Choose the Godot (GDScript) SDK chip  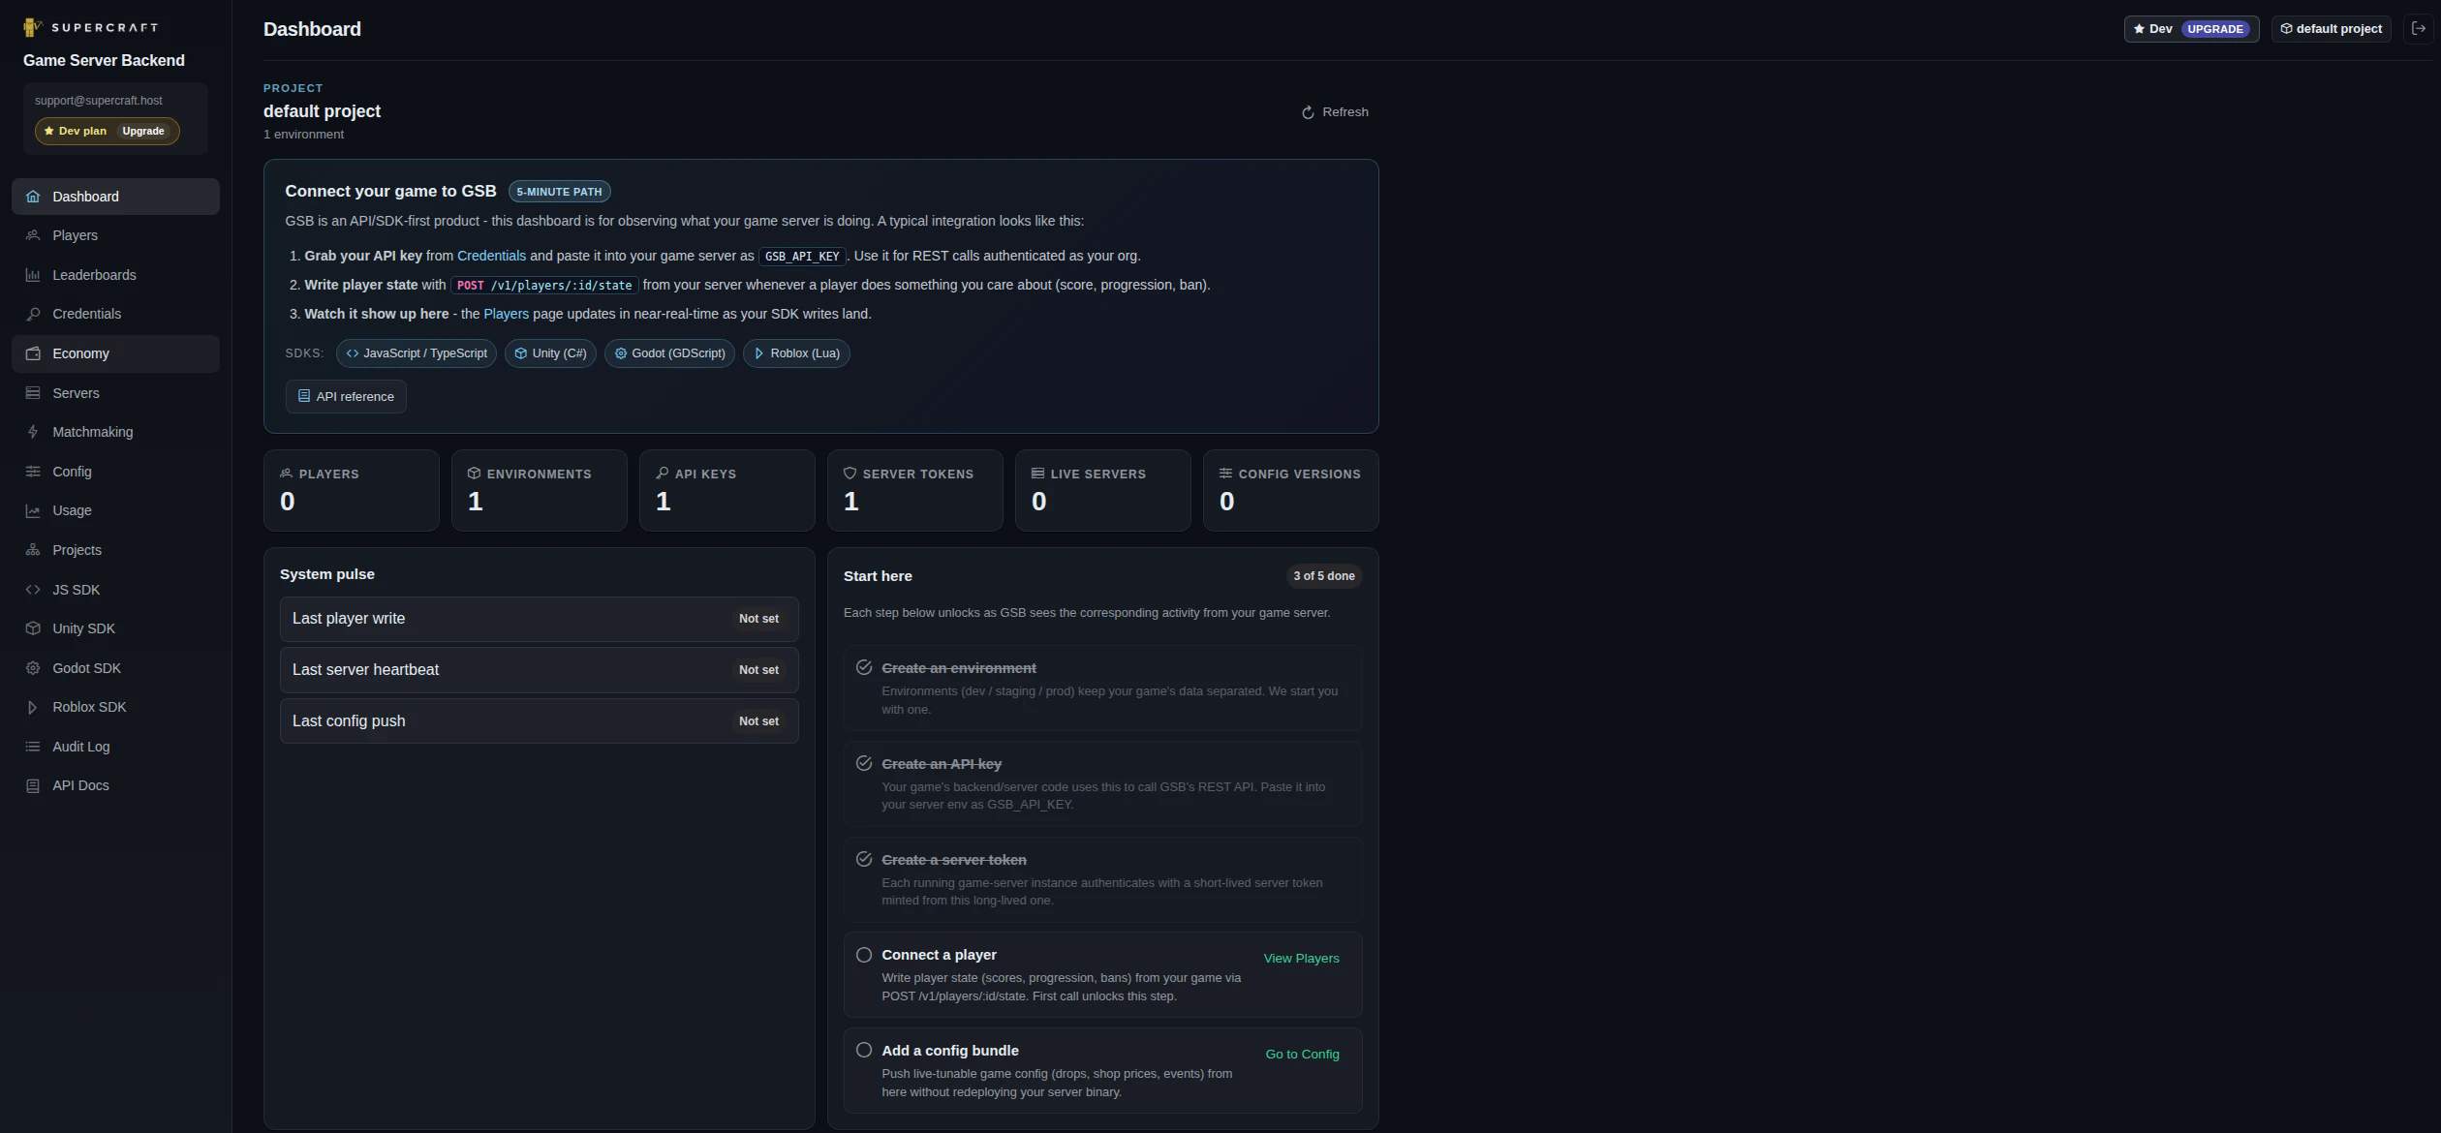coord(669,353)
